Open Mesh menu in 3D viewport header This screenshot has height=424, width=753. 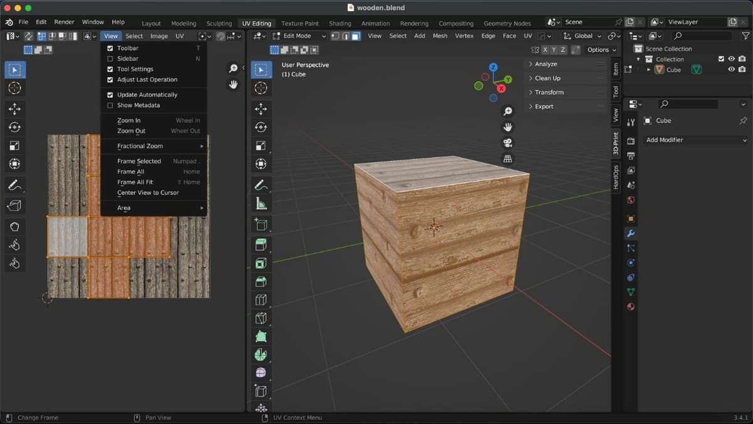(x=440, y=36)
